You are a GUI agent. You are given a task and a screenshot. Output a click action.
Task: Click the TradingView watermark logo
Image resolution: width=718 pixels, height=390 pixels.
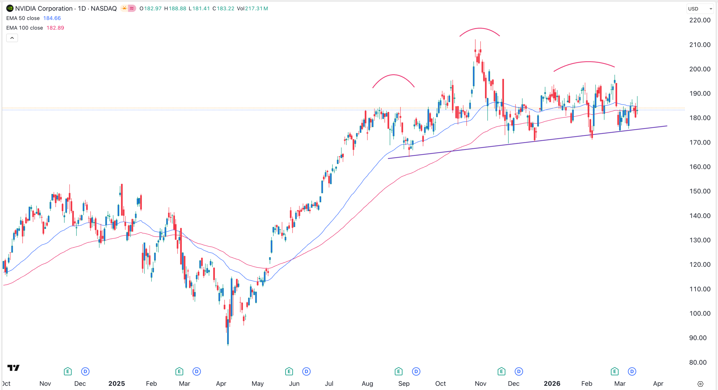[x=14, y=368]
